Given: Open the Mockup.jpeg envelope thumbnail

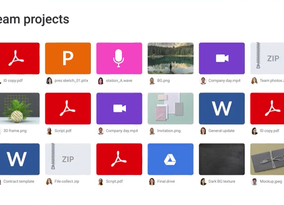Looking at the screenshot, I should tap(267, 159).
